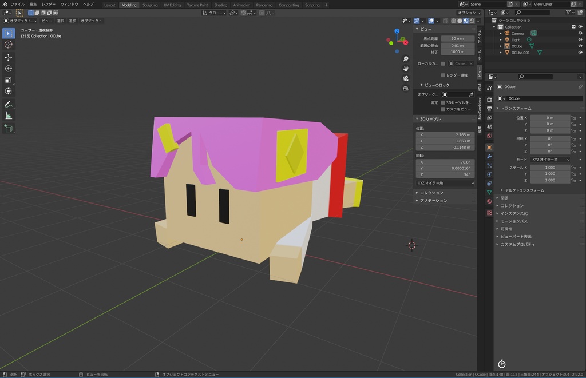Open the Modifier properties wrench icon

(489, 156)
